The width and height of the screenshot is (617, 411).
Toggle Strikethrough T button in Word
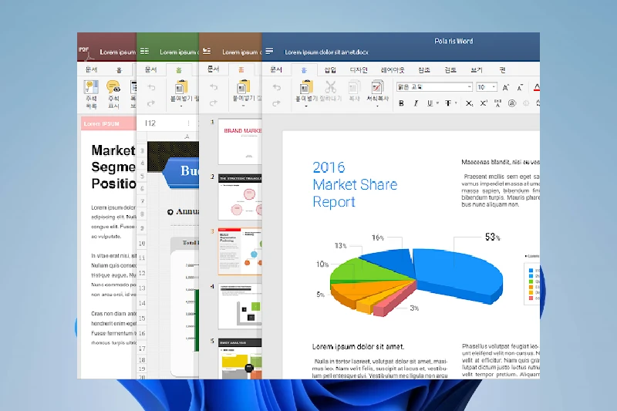pos(448,103)
